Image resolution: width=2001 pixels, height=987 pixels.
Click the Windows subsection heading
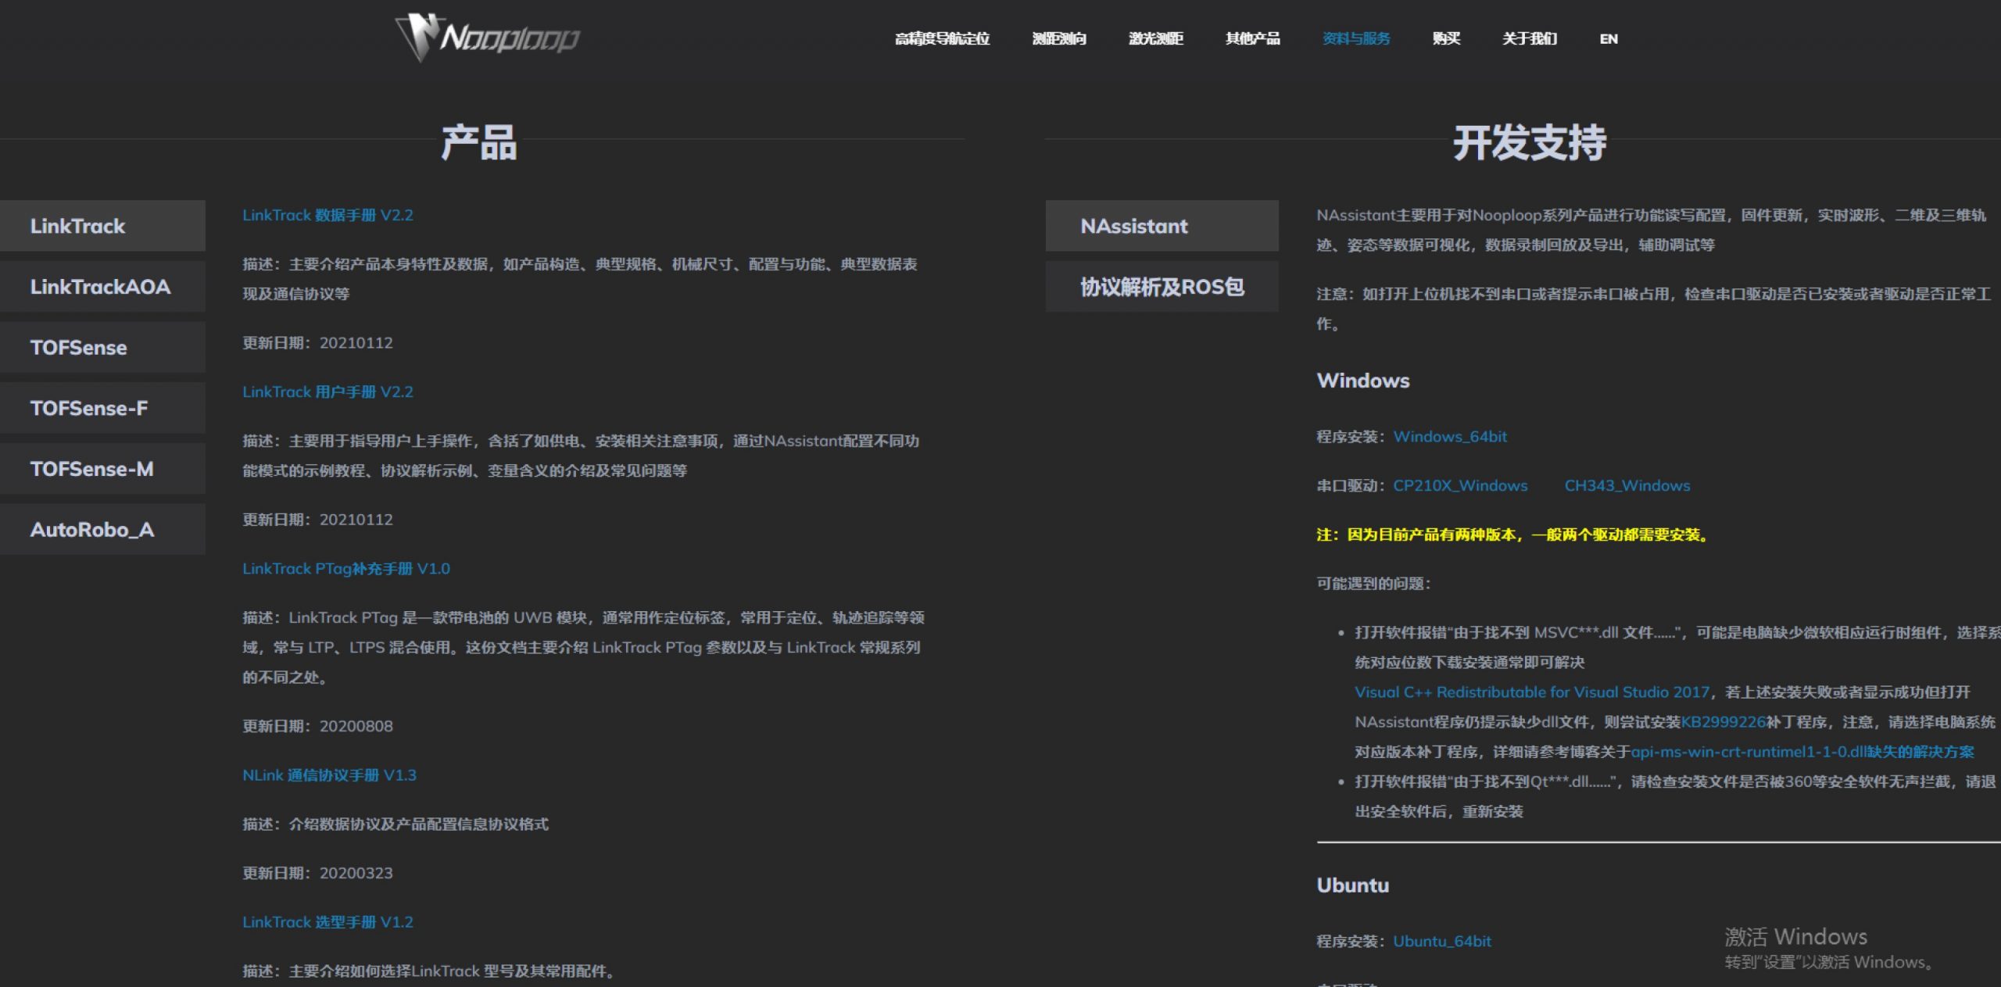tap(1362, 381)
